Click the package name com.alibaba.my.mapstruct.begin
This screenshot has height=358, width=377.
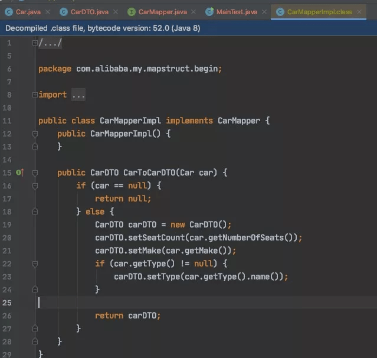click(147, 69)
